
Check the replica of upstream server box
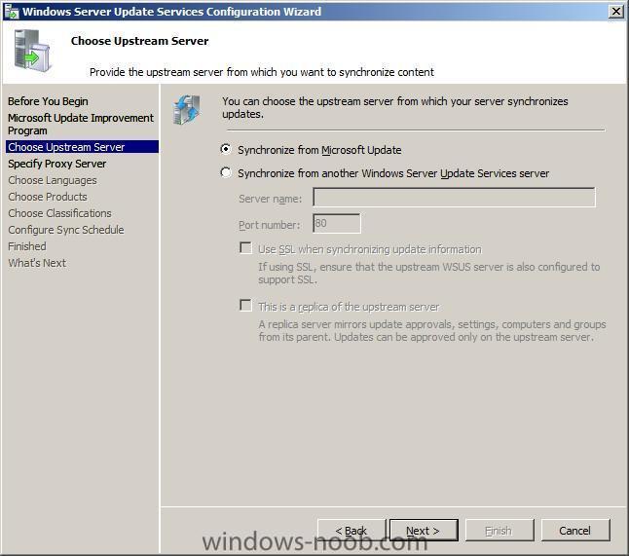[245, 305]
